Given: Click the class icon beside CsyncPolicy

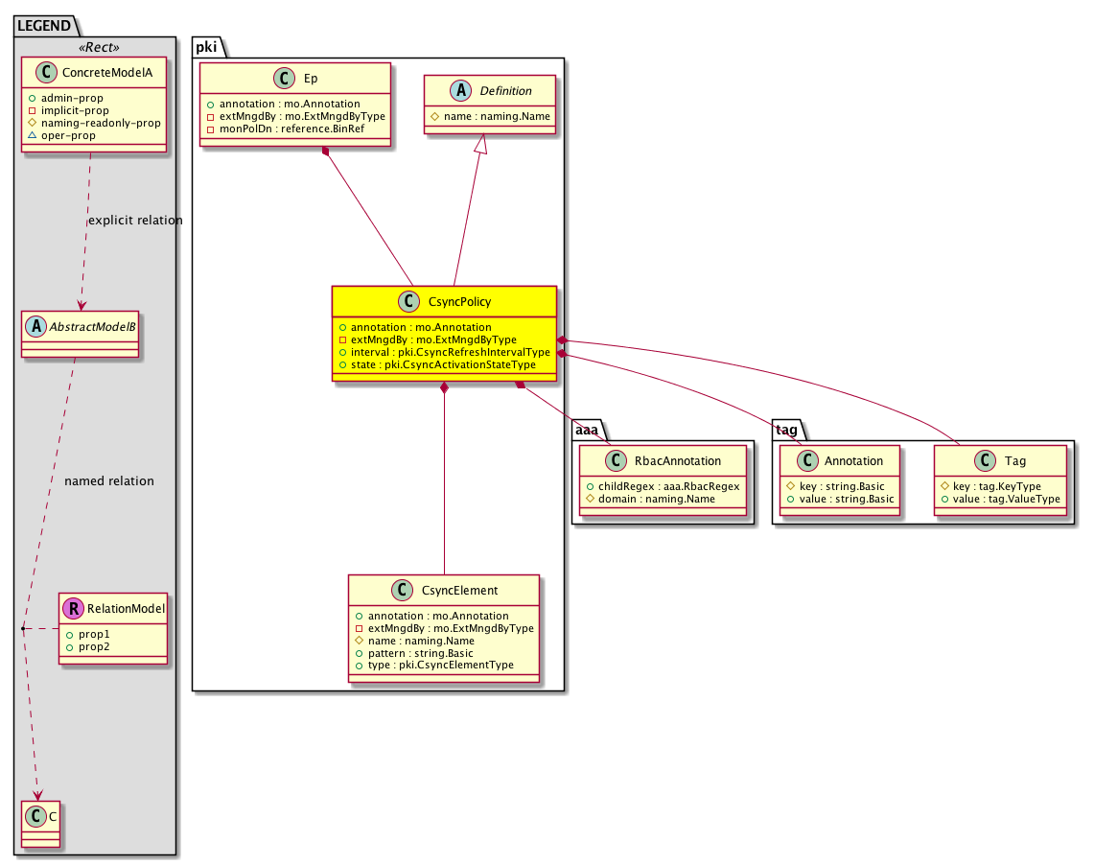Looking at the screenshot, I should (410, 302).
